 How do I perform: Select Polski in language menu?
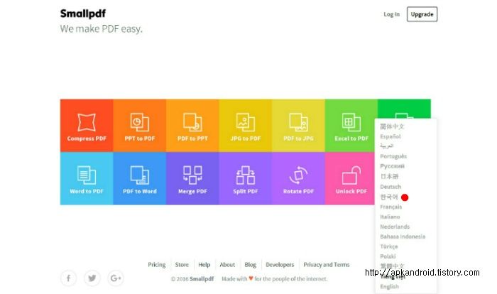(x=388, y=256)
